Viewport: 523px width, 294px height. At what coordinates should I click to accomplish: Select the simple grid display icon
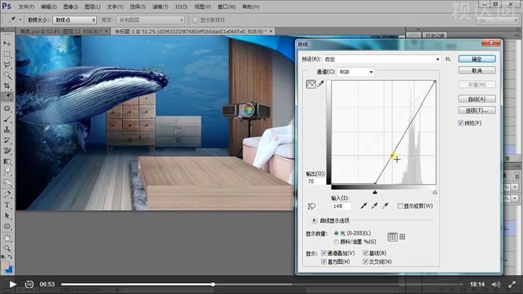(392, 237)
